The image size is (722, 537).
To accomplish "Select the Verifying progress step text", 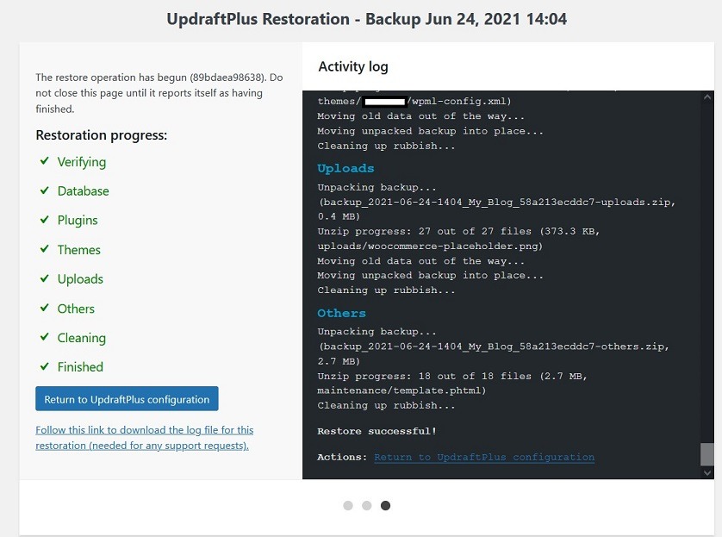I will tap(82, 162).
